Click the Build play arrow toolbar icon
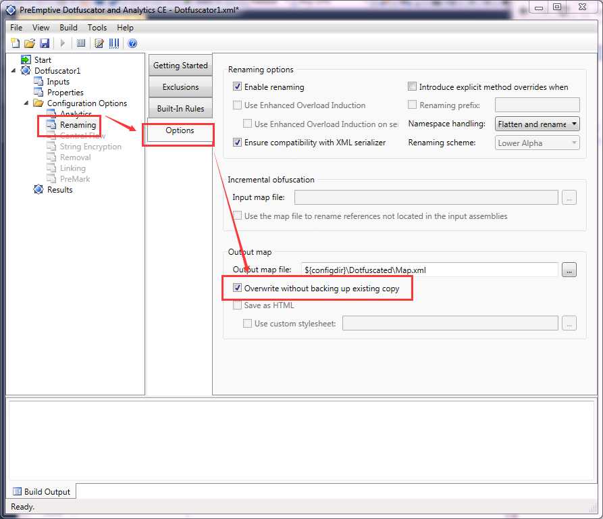This screenshot has height=519, width=603. coord(63,43)
